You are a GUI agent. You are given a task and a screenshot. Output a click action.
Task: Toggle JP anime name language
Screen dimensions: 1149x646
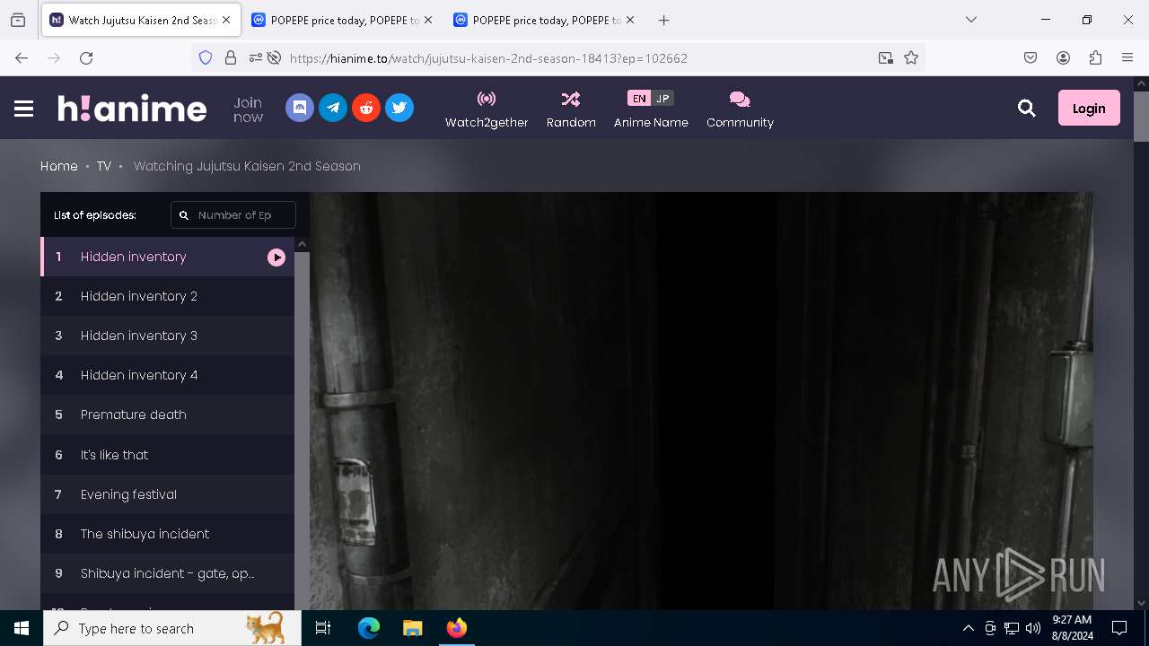(662, 99)
